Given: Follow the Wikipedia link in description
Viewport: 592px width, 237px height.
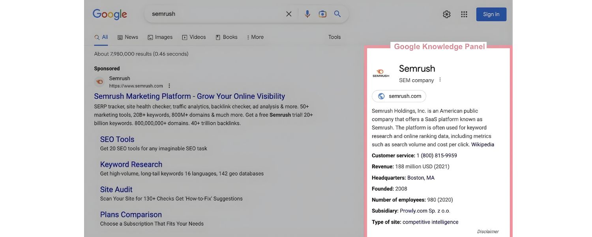Looking at the screenshot, I should pos(482,145).
